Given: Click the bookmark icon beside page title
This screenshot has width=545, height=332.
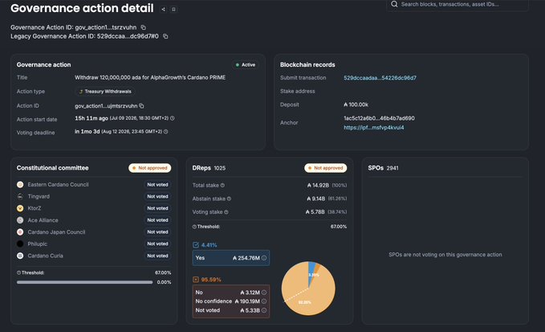Looking at the screenshot, I should tap(173, 10).
